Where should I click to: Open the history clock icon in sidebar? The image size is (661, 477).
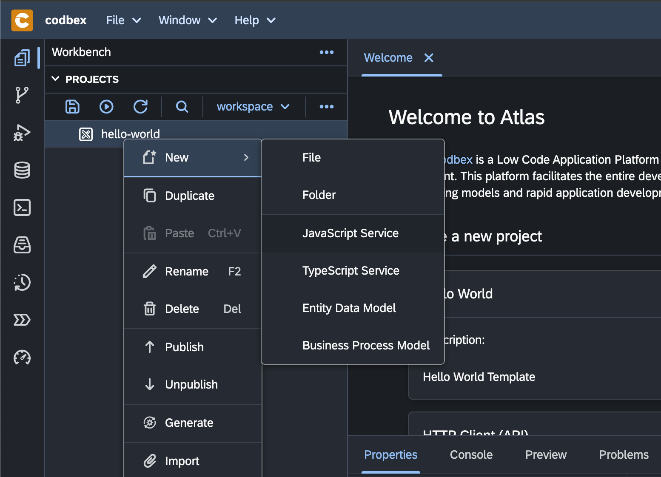(x=22, y=282)
